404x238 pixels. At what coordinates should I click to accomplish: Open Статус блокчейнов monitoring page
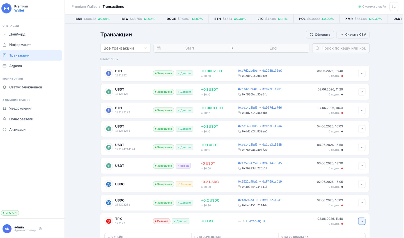31,87
